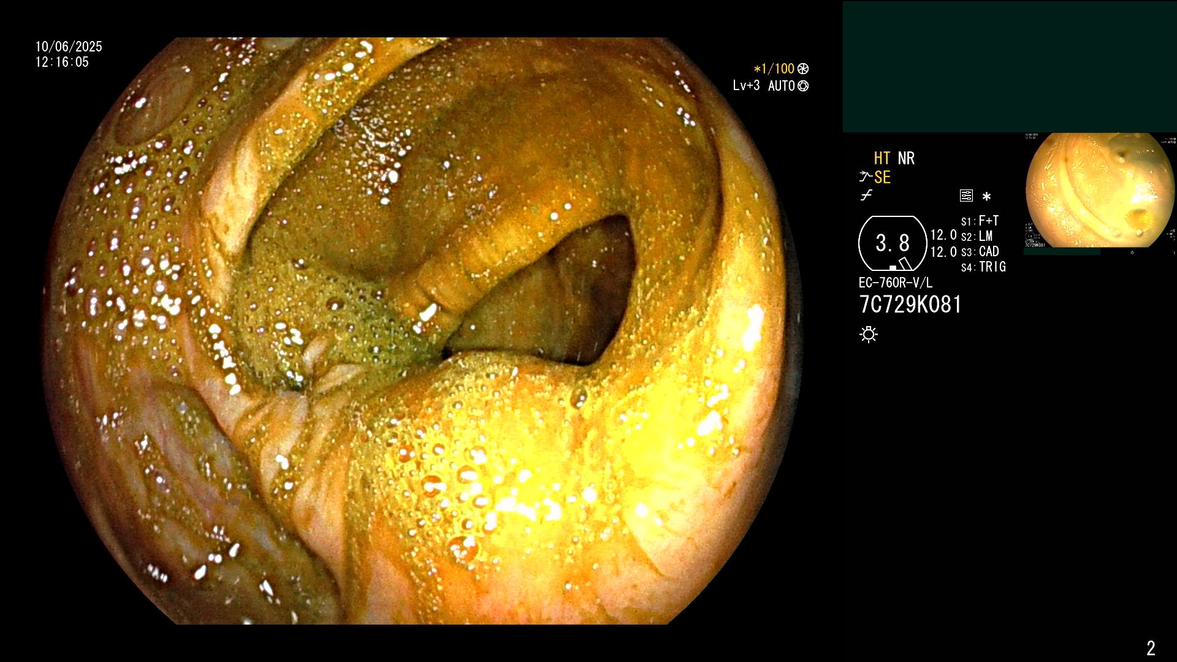The image size is (1177, 662).
Task: Click the main endoscopic live view
Action: 423,331
